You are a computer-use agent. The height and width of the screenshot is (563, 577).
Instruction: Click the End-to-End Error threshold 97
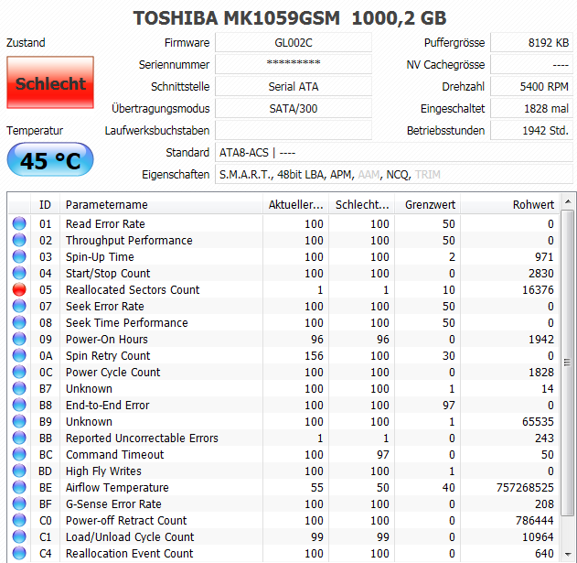coord(449,406)
